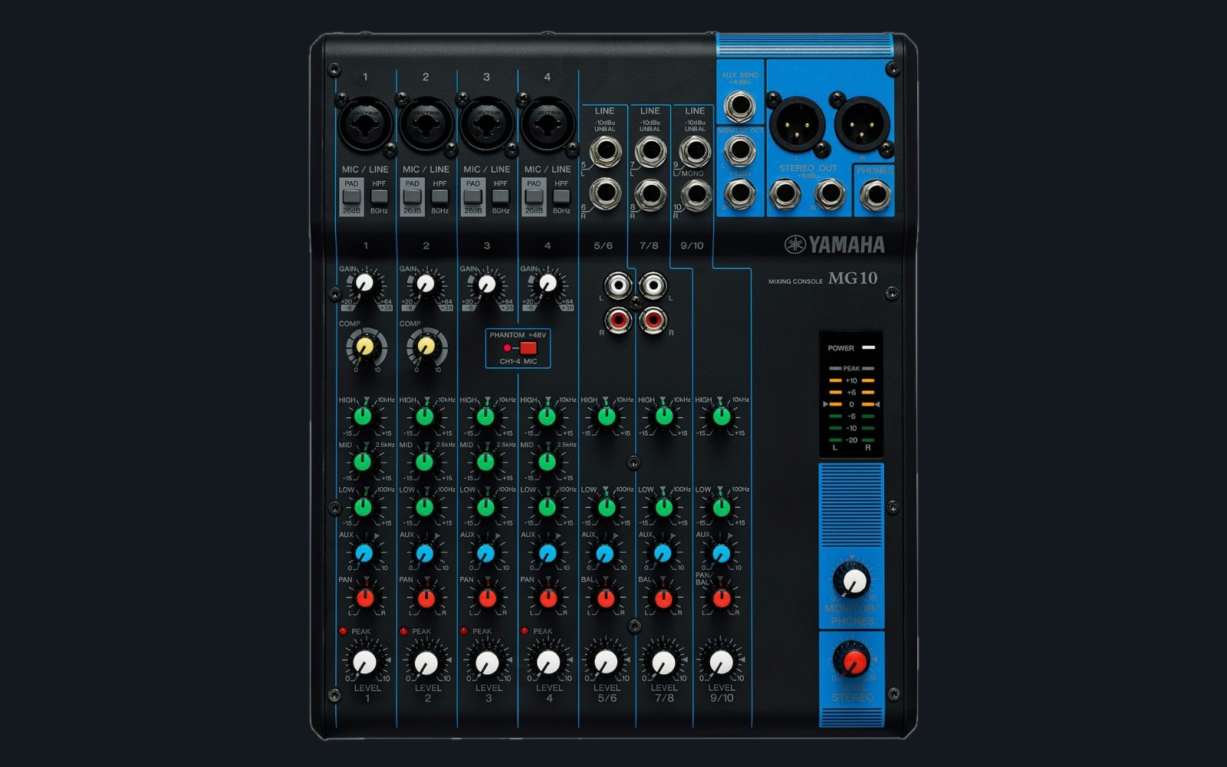Click the LINE 5 L input jack
This screenshot has width=1227, height=767.
605,152
